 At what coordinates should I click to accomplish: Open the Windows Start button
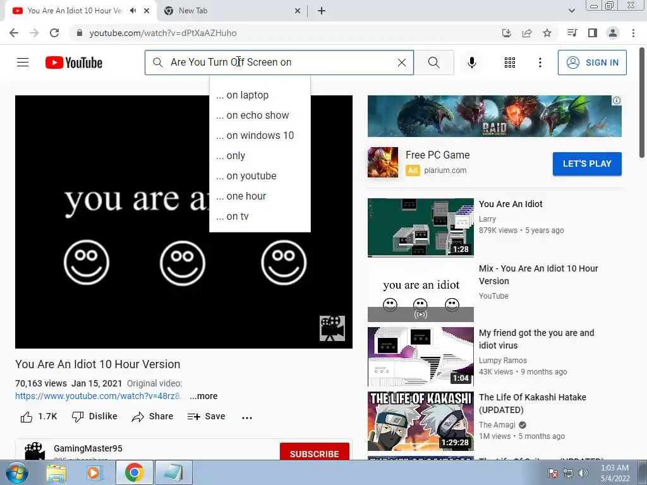coord(16,473)
